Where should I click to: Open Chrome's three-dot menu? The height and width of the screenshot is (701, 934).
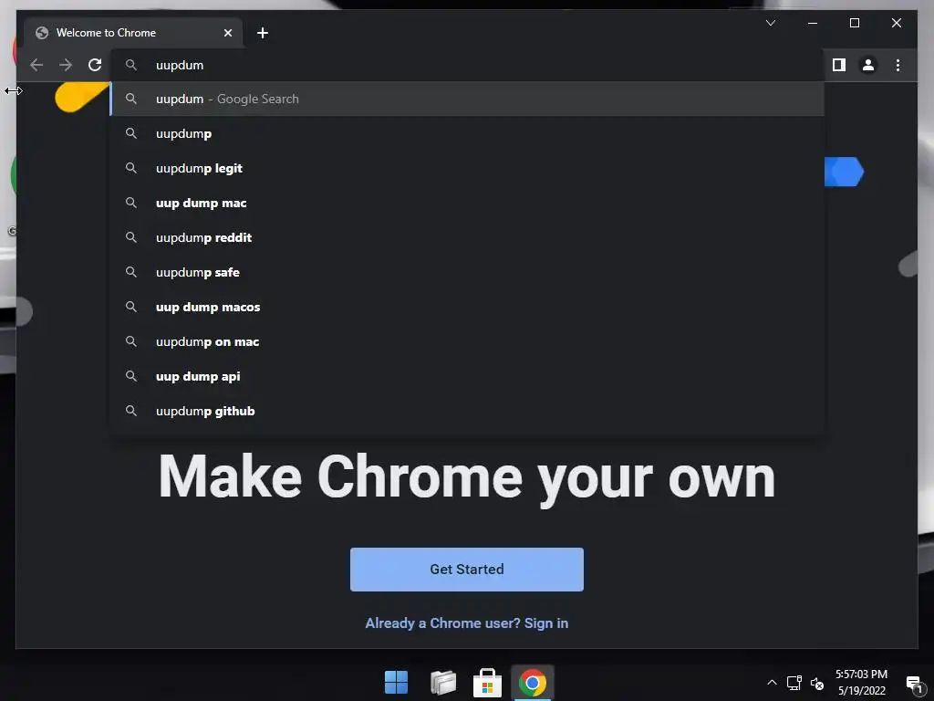coord(898,65)
